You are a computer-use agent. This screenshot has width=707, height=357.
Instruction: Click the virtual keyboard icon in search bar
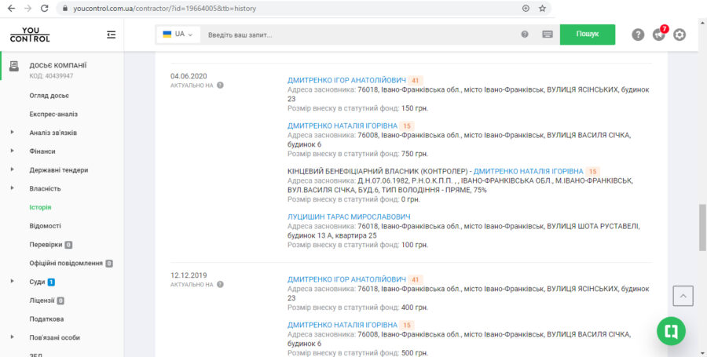(x=547, y=35)
